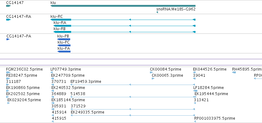Click the CK00065.3prime EST glyph
Image resolution: width=262 pixels, height=123 pixels.
point(153,79)
